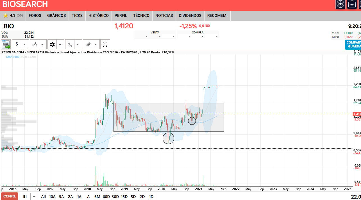Open the TICKS tab
The image size is (361, 200).
(x=77, y=15)
